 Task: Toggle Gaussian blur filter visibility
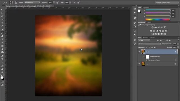point(147,60)
